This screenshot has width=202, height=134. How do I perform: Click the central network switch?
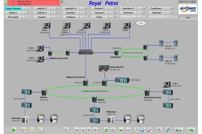click(86, 52)
